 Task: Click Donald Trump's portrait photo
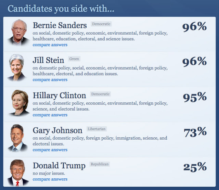coord(18,173)
